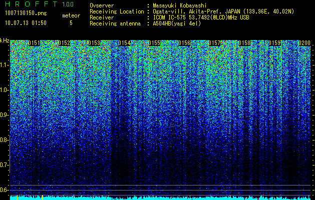Click the 0153 time label
The height and width of the screenshot is (200, 315).
[x=94, y=43]
